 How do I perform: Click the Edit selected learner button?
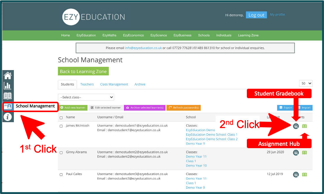coord(106,108)
